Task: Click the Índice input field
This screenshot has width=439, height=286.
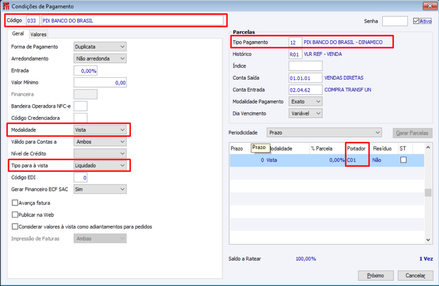Action: point(306,66)
